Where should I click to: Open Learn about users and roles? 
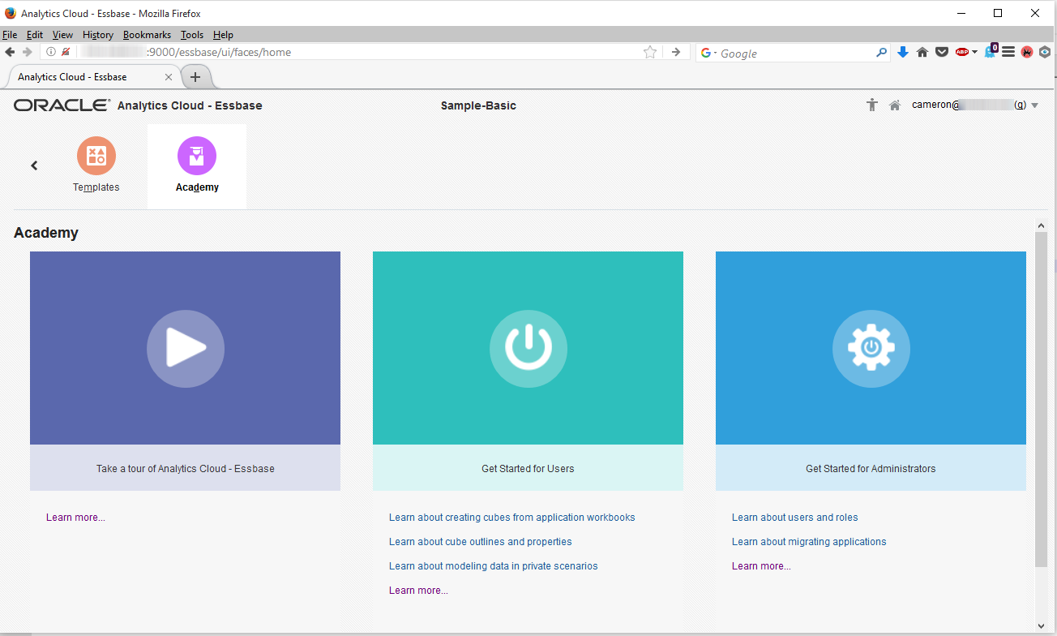point(795,518)
